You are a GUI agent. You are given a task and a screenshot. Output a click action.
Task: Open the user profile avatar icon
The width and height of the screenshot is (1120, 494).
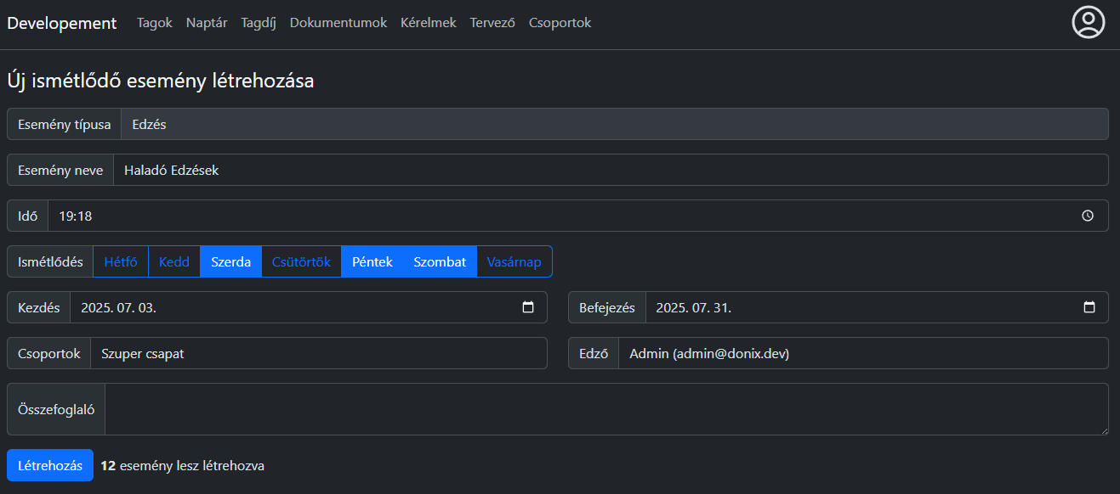1088,23
